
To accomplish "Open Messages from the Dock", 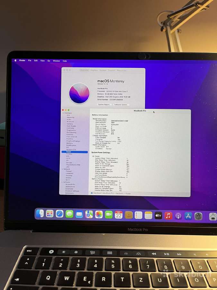I will point(69,214).
